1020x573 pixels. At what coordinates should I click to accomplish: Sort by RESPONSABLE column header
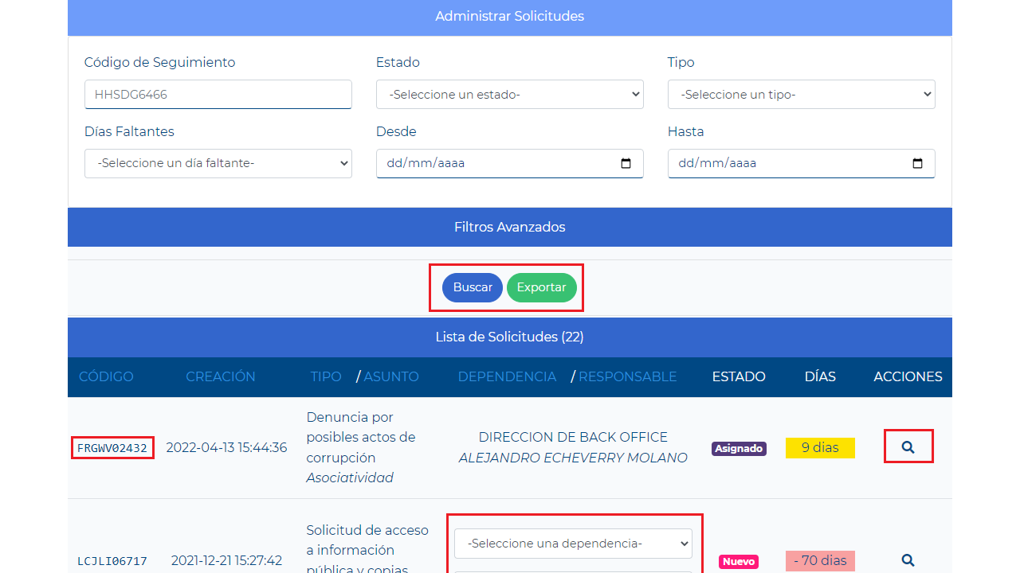(x=627, y=376)
